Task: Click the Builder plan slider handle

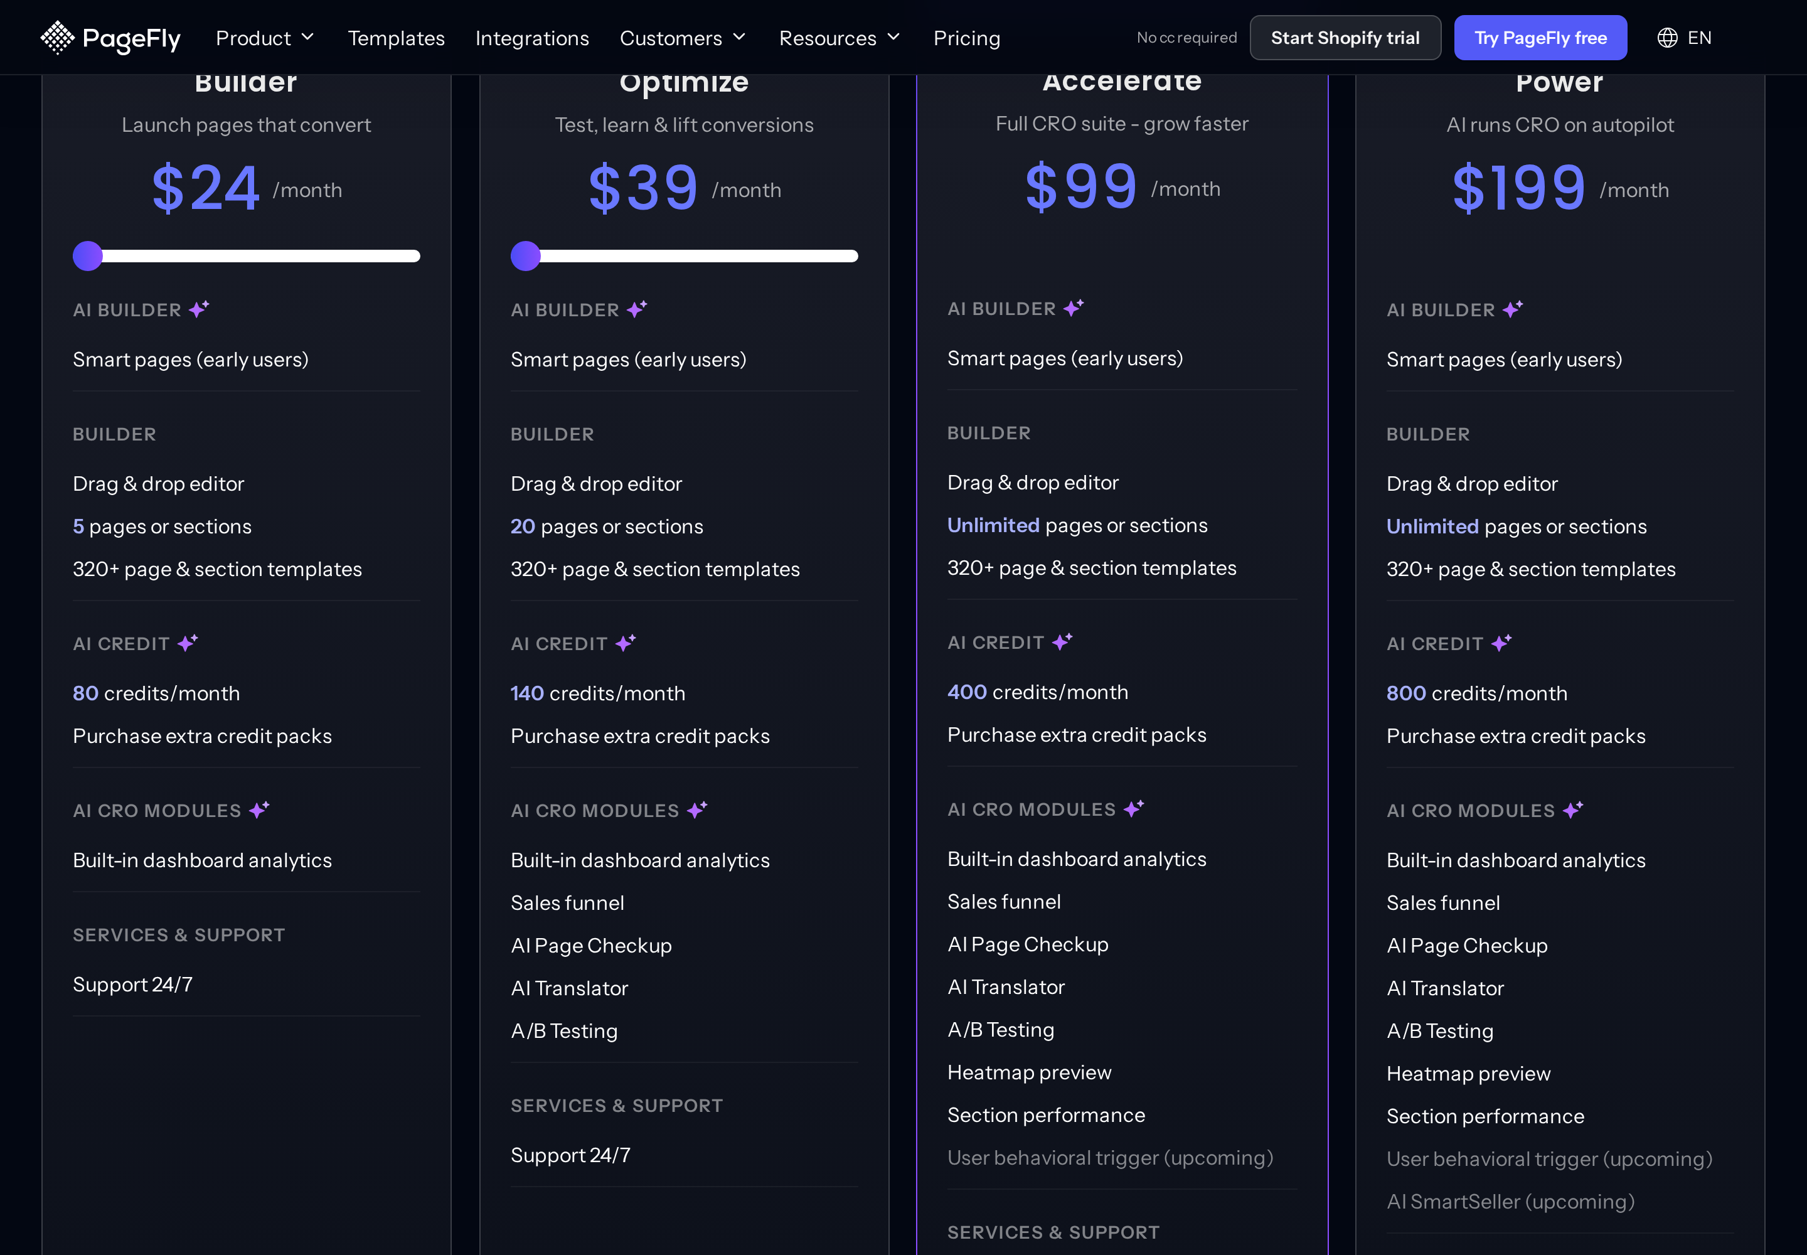Action: (88, 255)
